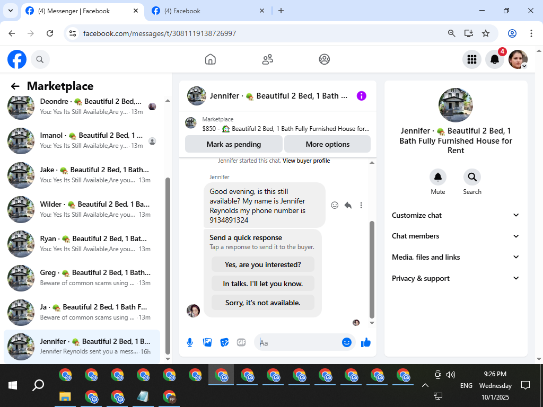
Task: Click the install app icon in address bar
Action: point(469,33)
